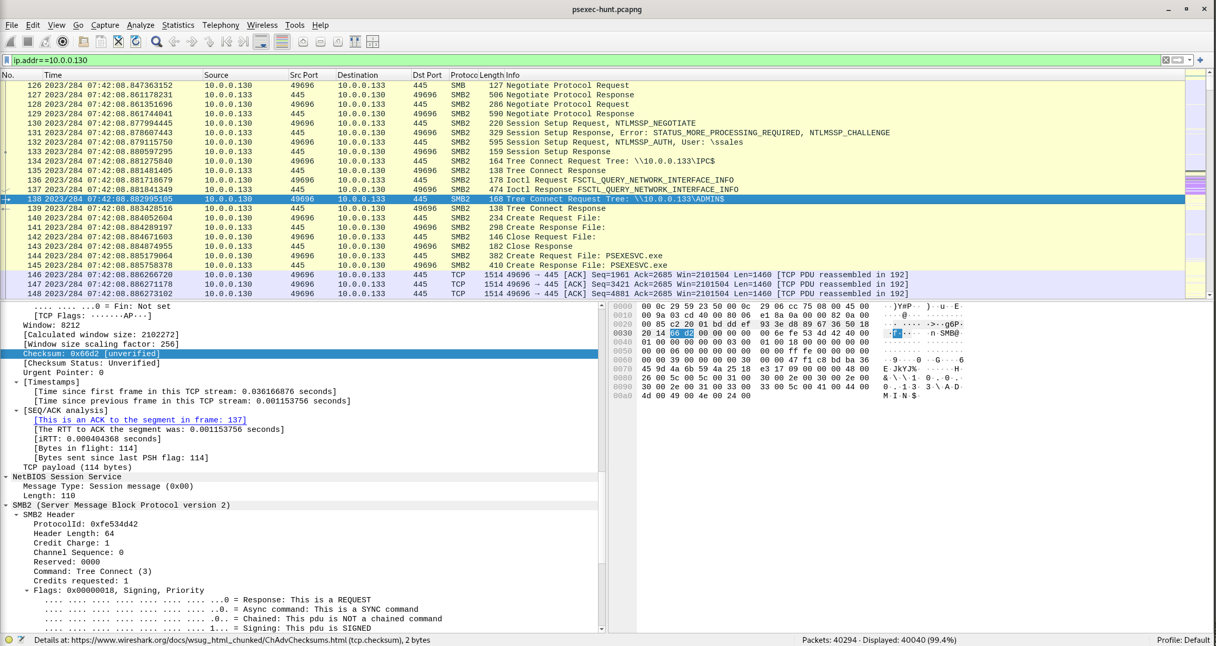Collapse the SMB2 Header node
Viewport: 1216px width, 646px height.
click(x=16, y=515)
